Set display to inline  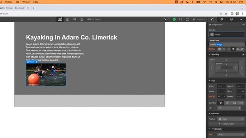tap(238, 49)
